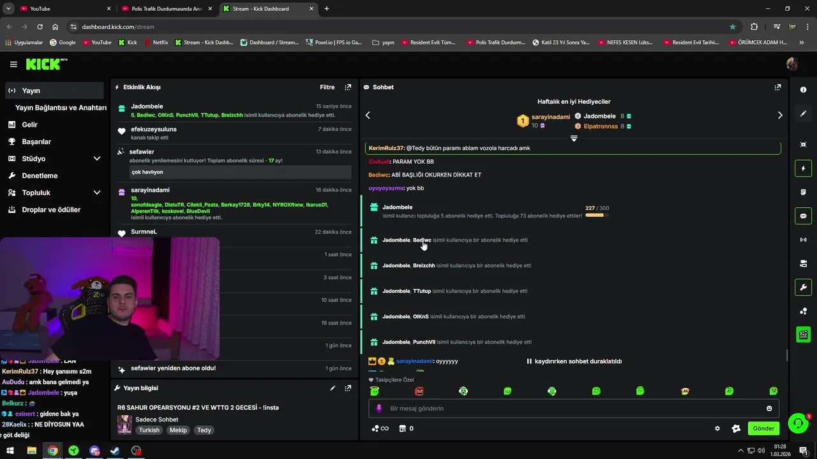Select the angry red emote
The width and height of the screenshot is (817, 459).
pyautogui.click(x=419, y=391)
